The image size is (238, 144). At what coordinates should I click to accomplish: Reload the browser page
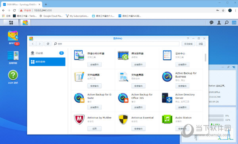click(14, 10)
